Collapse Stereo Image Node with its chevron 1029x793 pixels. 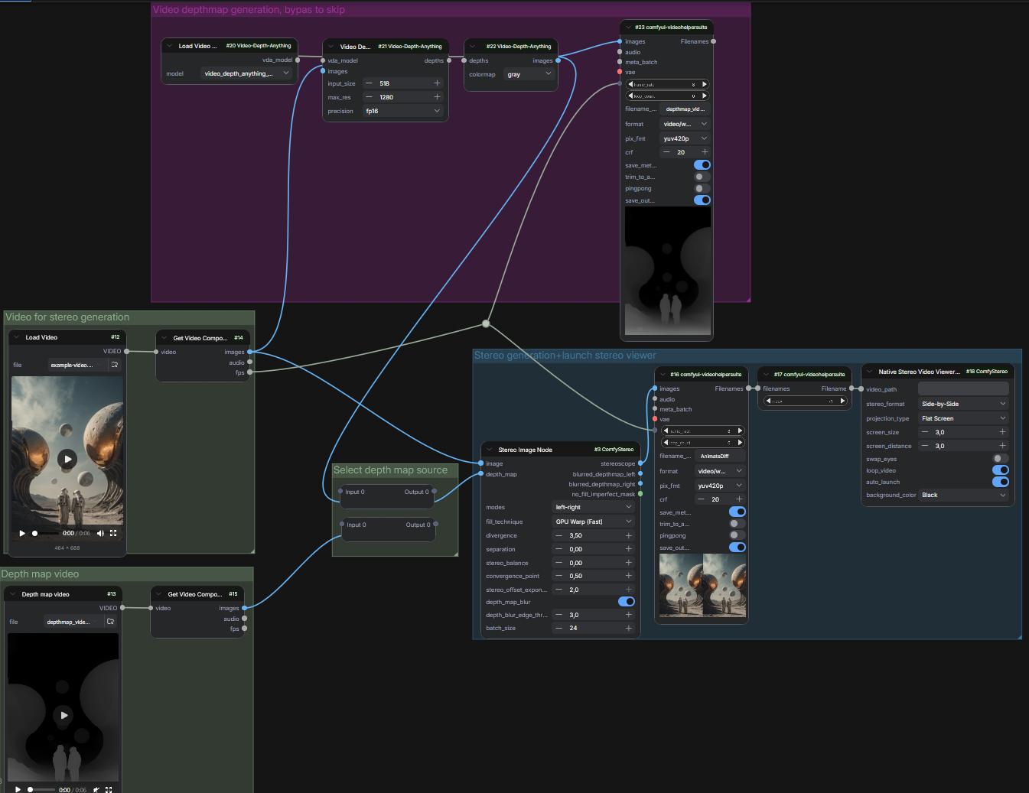click(490, 450)
